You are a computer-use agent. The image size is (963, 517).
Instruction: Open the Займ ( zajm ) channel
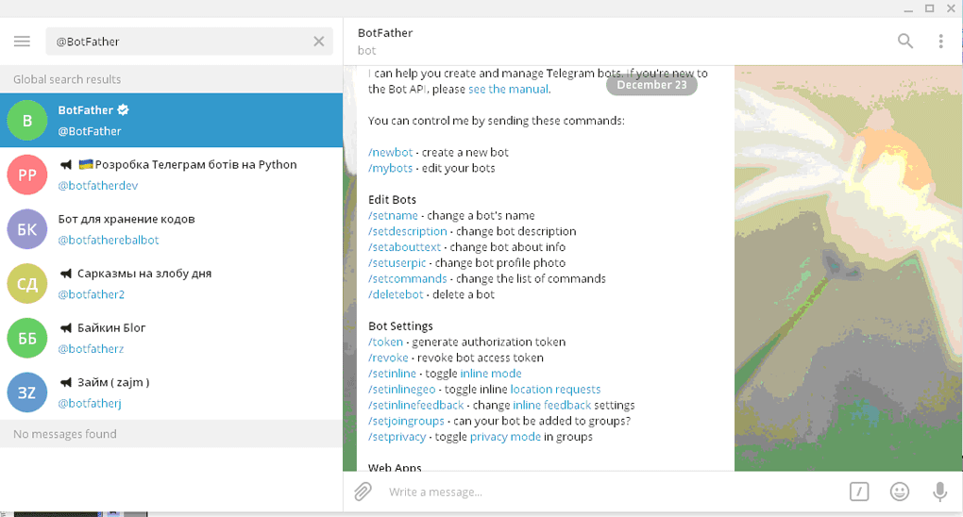click(x=171, y=392)
